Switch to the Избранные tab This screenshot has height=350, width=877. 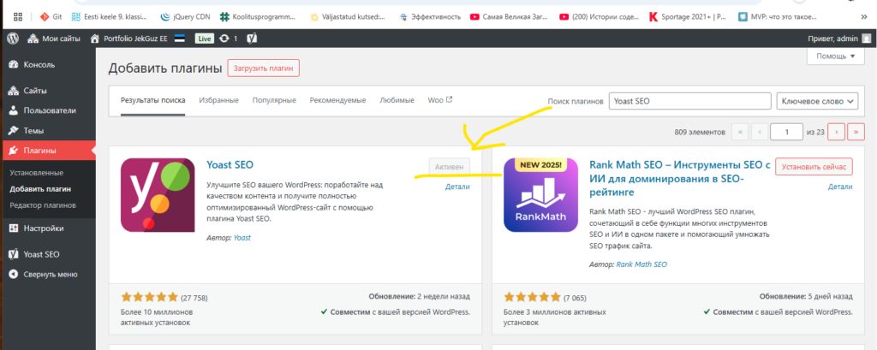pos(218,101)
